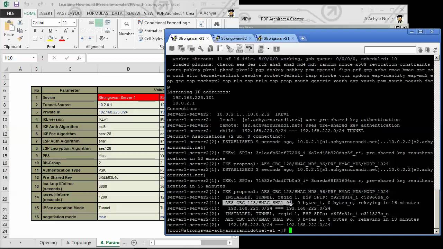Open the Opening sheet tab
Image resolution: width=443 pixels, height=249 pixels.
[48, 242]
